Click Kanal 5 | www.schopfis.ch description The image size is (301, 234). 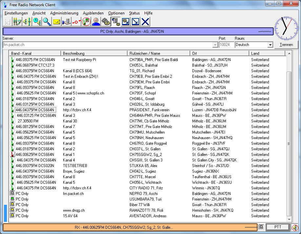click(x=84, y=93)
